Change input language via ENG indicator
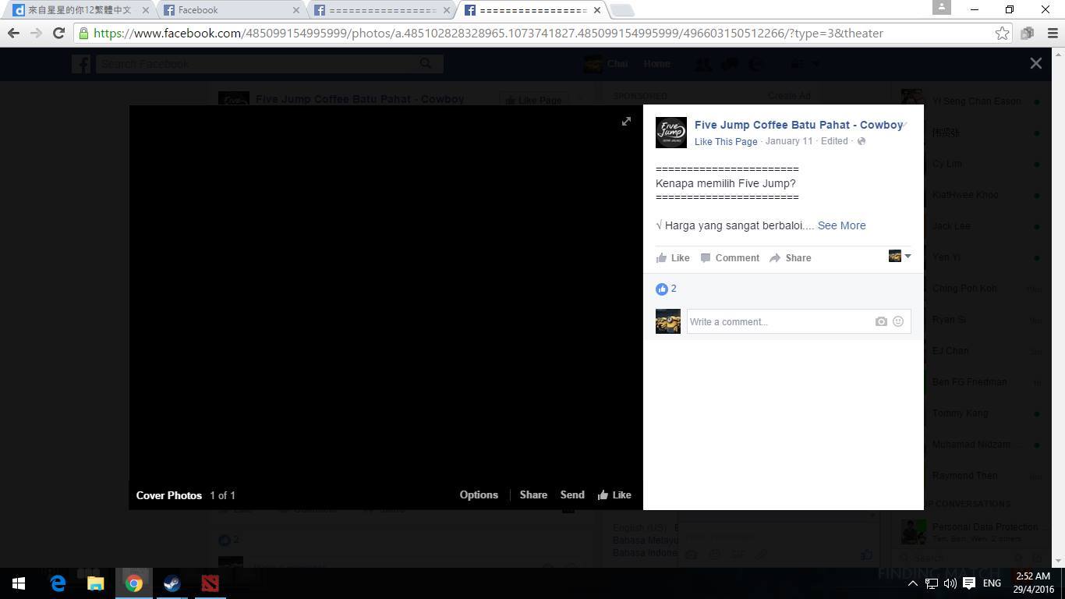 [992, 583]
